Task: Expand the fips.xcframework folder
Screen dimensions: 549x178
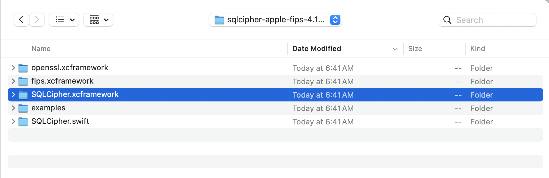Action: point(13,81)
